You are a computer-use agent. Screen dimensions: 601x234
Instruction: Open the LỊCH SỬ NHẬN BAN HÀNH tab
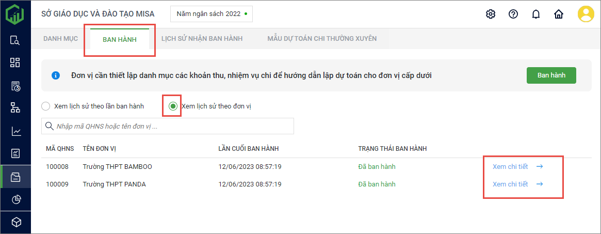click(202, 39)
